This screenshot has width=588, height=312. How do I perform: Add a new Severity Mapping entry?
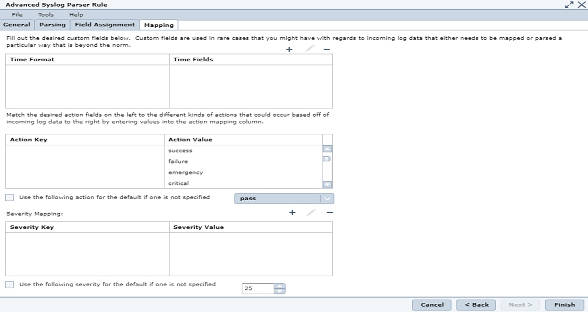293,213
